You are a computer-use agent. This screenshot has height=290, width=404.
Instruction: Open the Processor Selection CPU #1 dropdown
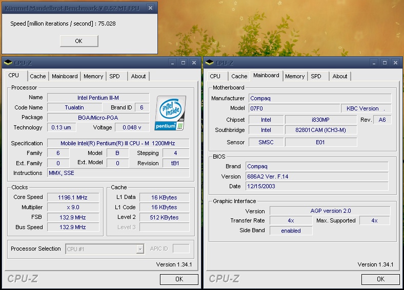pos(140,249)
